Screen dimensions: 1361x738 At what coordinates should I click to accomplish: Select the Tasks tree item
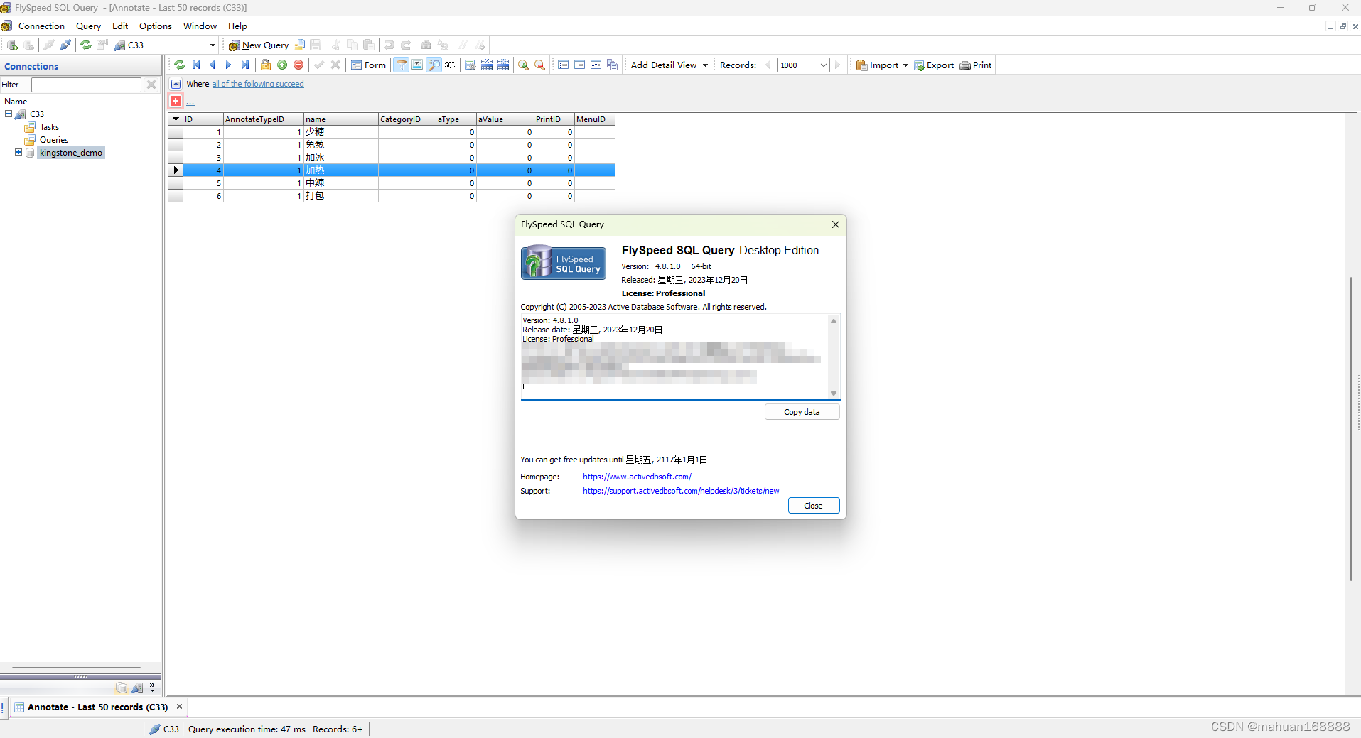pyautogui.click(x=49, y=127)
